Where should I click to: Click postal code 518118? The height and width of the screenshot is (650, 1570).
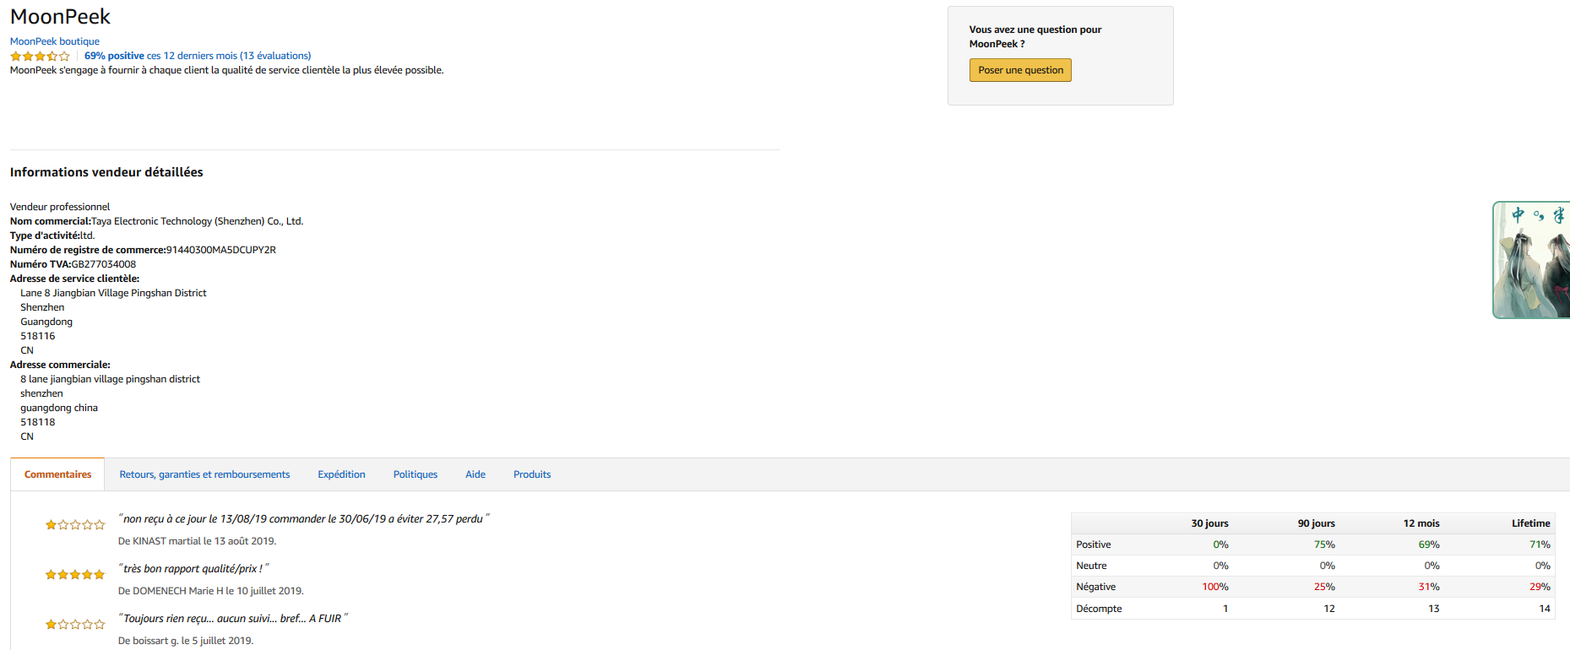click(x=38, y=422)
